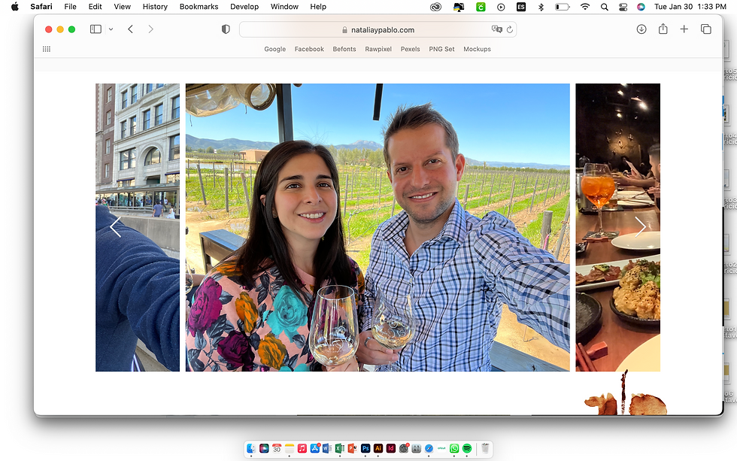The image size is (737, 461).
Task: Open the Bluetooth status menu
Action: point(541,7)
